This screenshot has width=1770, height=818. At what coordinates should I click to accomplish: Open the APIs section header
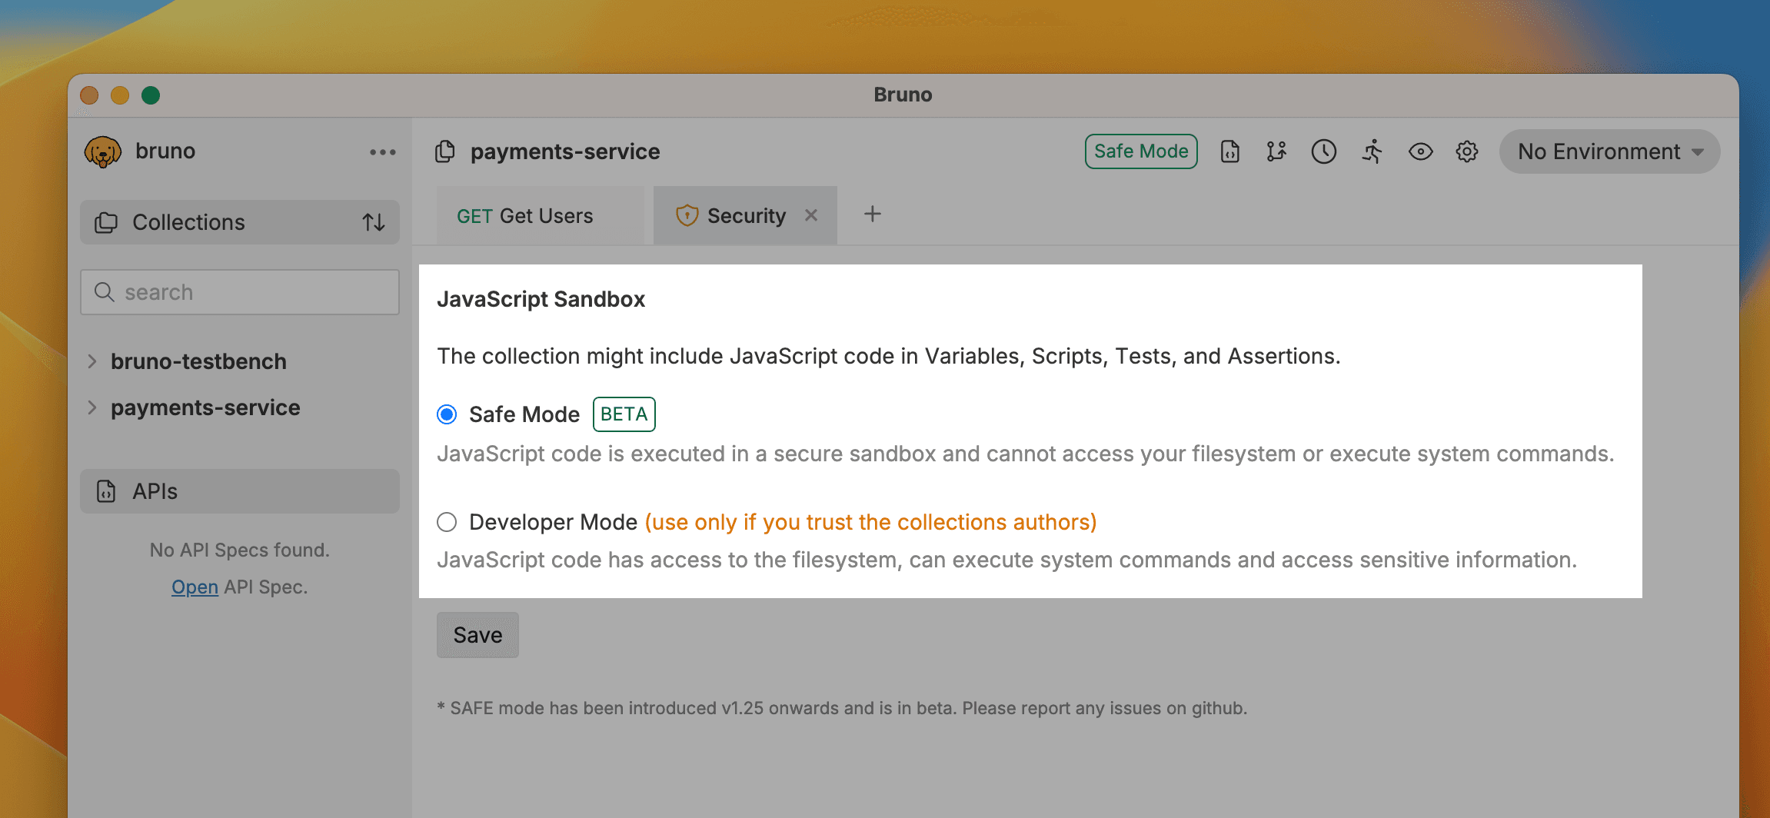239,491
